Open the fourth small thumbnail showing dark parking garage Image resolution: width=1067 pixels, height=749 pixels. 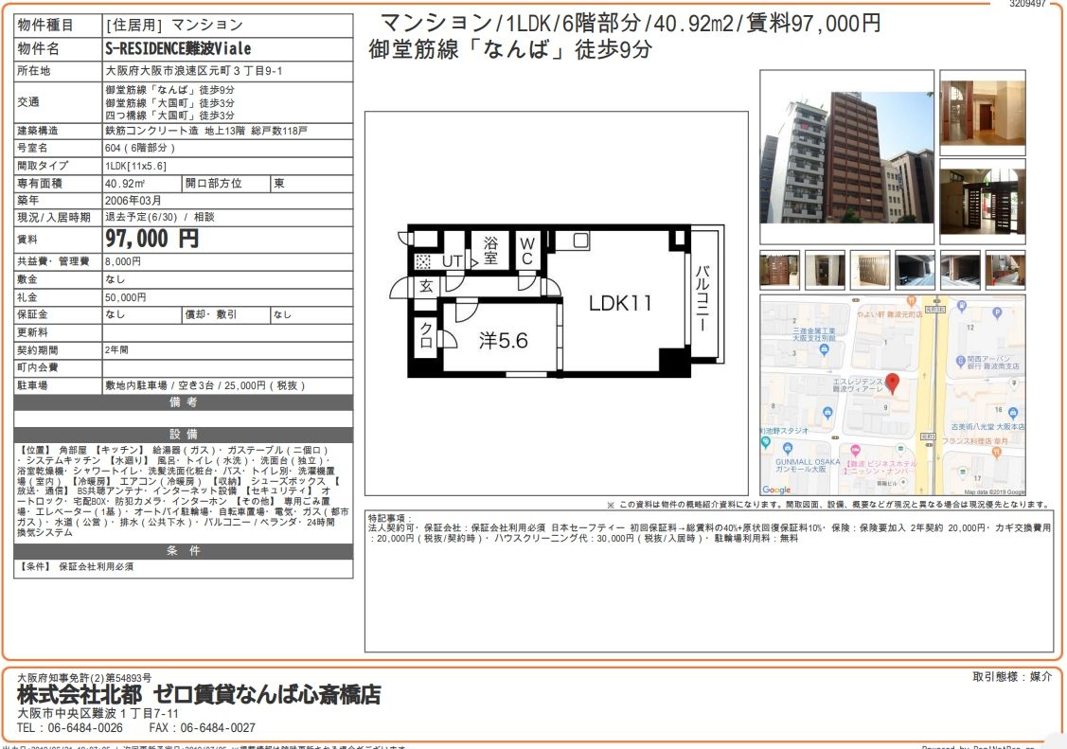[x=916, y=270]
